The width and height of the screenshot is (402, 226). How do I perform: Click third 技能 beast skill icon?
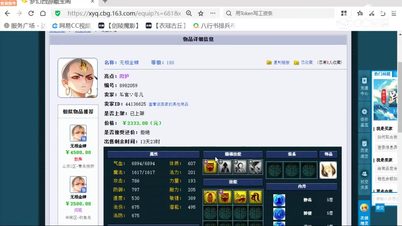click(240, 197)
